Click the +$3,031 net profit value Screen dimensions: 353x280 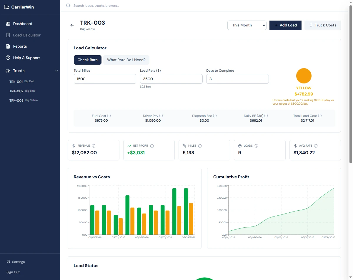136,153
